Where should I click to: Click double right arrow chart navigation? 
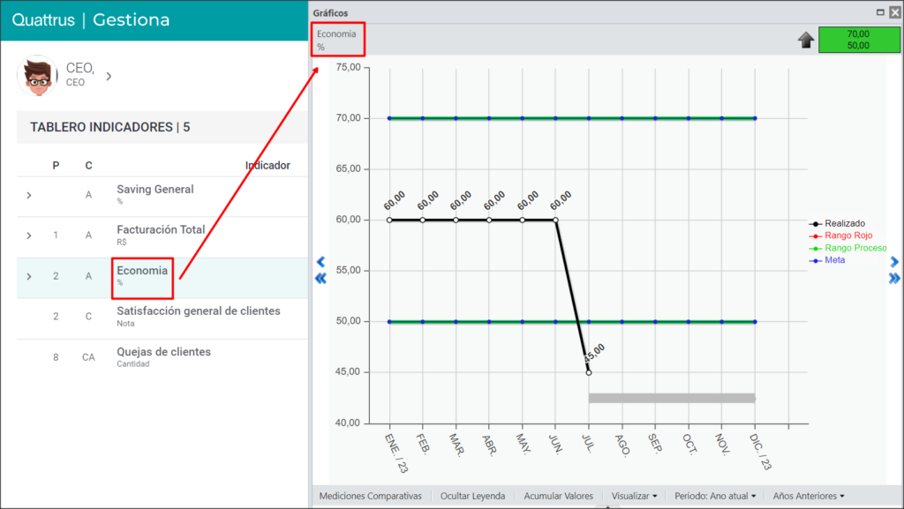[894, 279]
